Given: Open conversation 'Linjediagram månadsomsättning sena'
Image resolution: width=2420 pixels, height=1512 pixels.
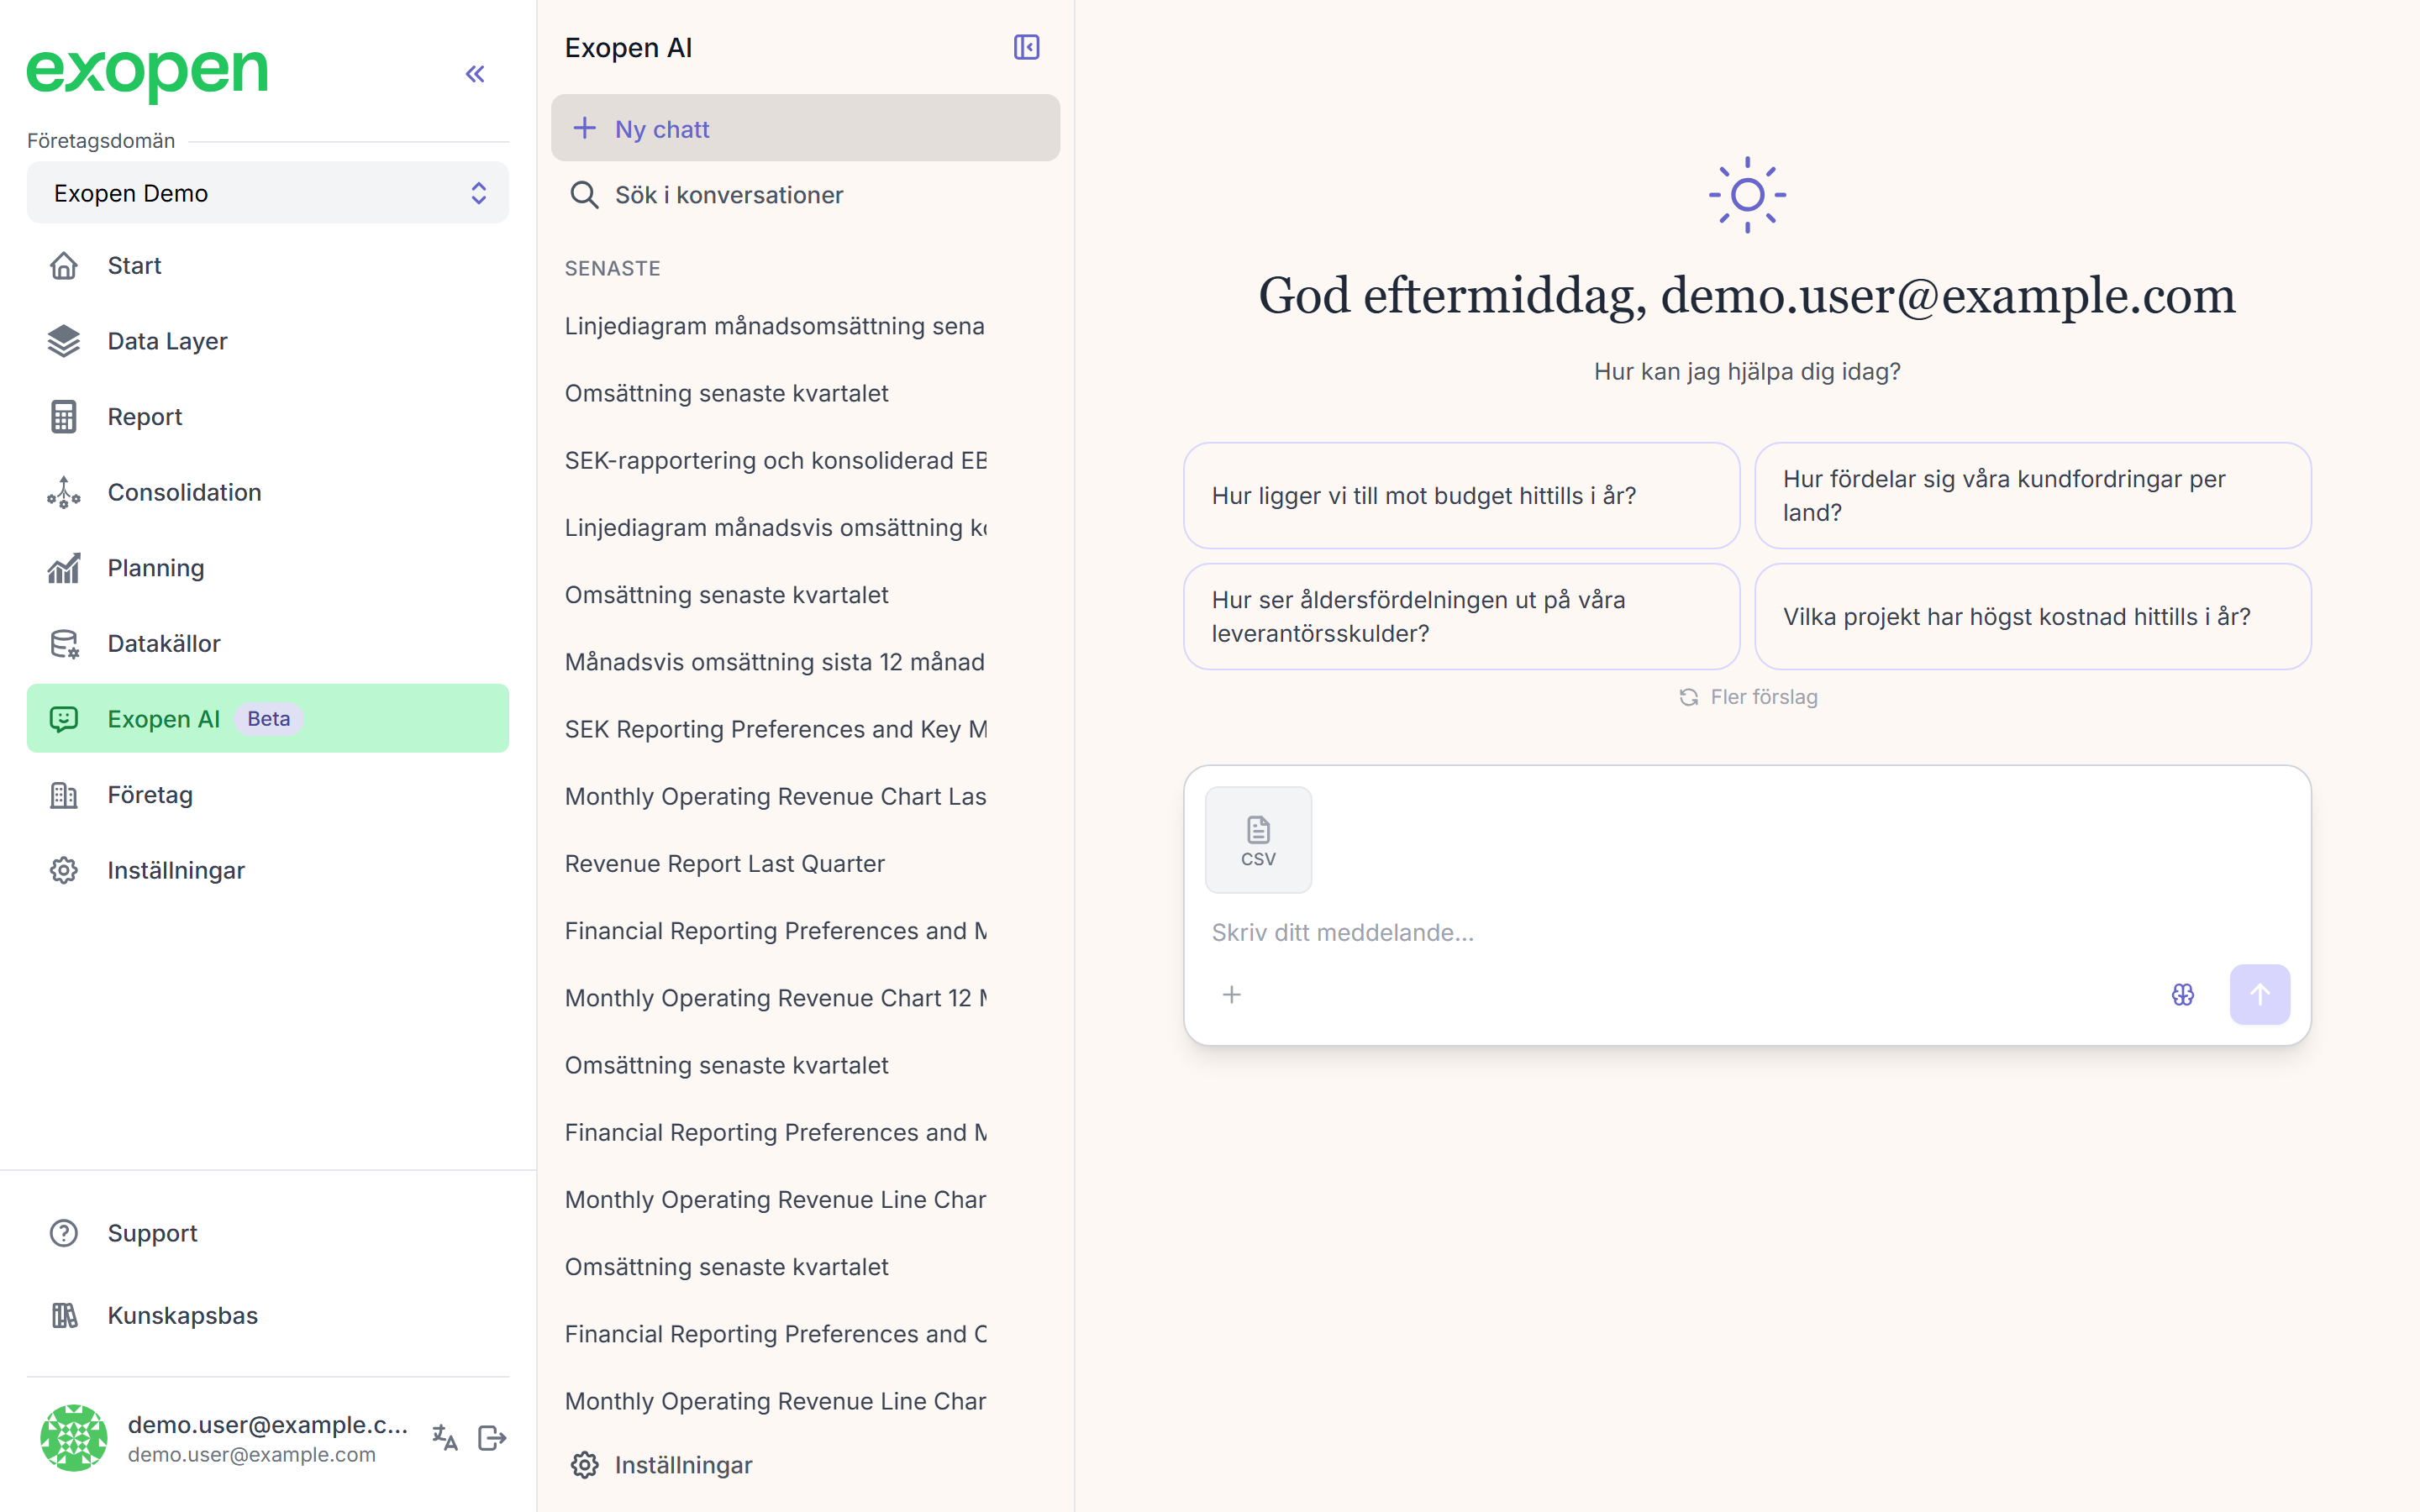Looking at the screenshot, I should [x=775, y=326].
